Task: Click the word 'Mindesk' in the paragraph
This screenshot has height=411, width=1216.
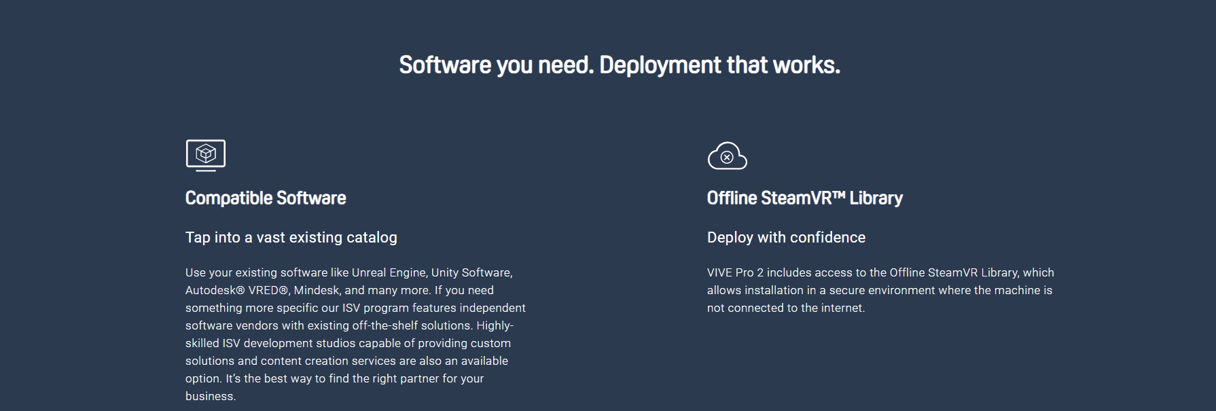Action: click(x=316, y=290)
